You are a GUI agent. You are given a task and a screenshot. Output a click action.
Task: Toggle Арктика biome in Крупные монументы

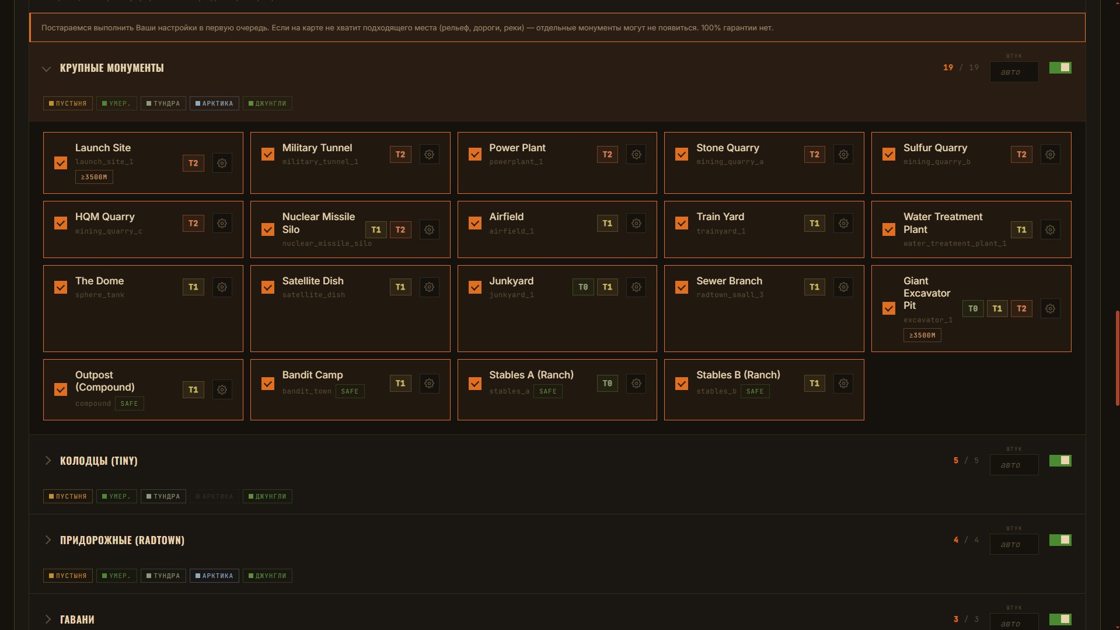(214, 103)
